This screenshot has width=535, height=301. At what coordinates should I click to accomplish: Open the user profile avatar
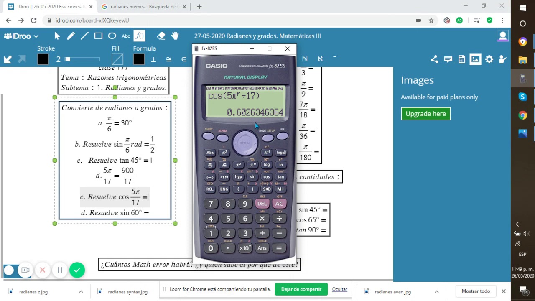(502, 36)
